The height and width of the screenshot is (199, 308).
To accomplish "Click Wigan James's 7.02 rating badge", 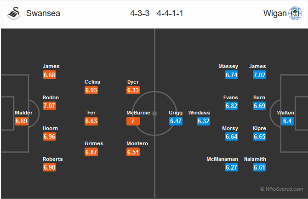I will [259, 75].
